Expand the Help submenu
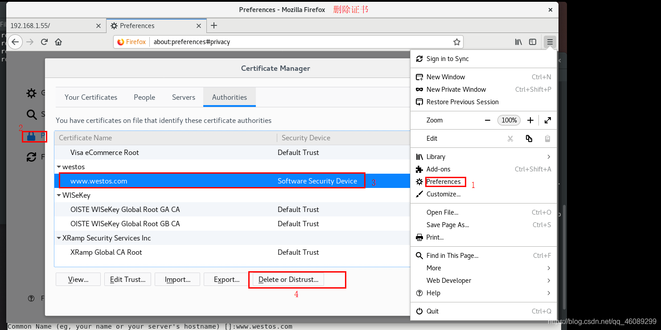The image size is (661, 330). (484, 293)
